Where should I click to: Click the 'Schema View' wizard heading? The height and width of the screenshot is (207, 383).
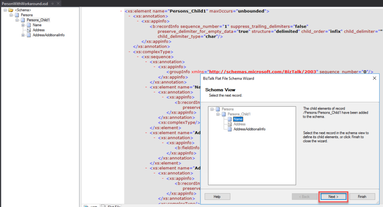point(220,90)
